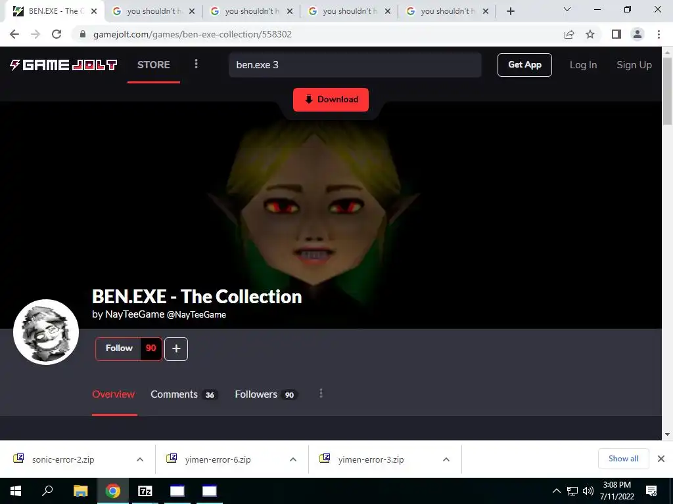Open the Log In link

click(x=583, y=65)
